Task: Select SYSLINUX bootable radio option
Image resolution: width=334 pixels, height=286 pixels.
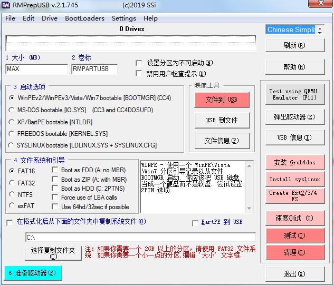Action: pos(12,145)
